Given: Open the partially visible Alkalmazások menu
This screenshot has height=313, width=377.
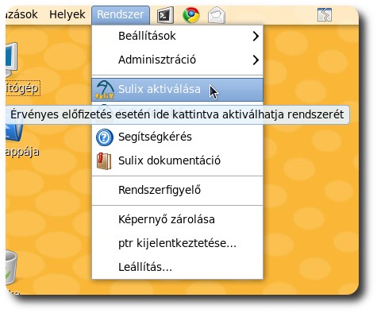Looking at the screenshot, I should click(x=21, y=14).
